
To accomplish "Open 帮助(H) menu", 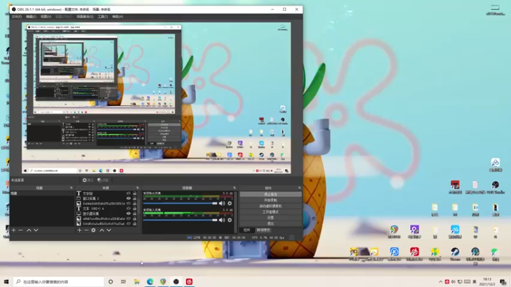I will pyautogui.click(x=118, y=17).
